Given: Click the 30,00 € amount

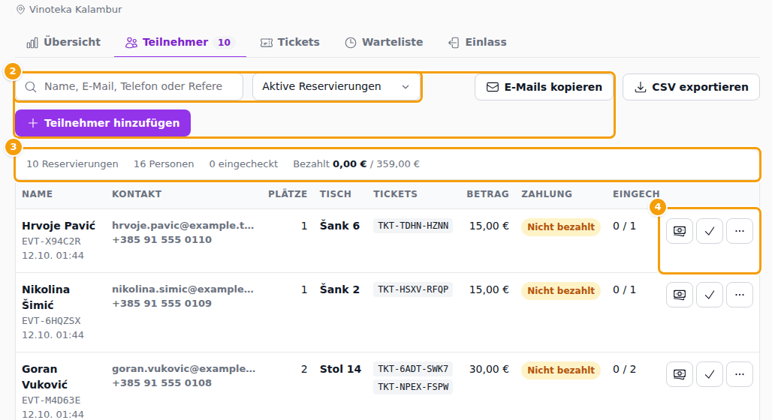Looking at the screenshot, I should click(489, 369).
